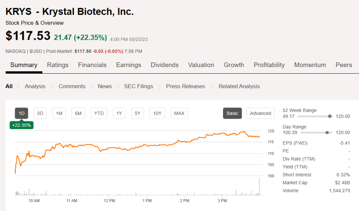This screenshot has width=359, height=211.
Task: Open Press Releases filter
Action: click(x=185, y=86)
